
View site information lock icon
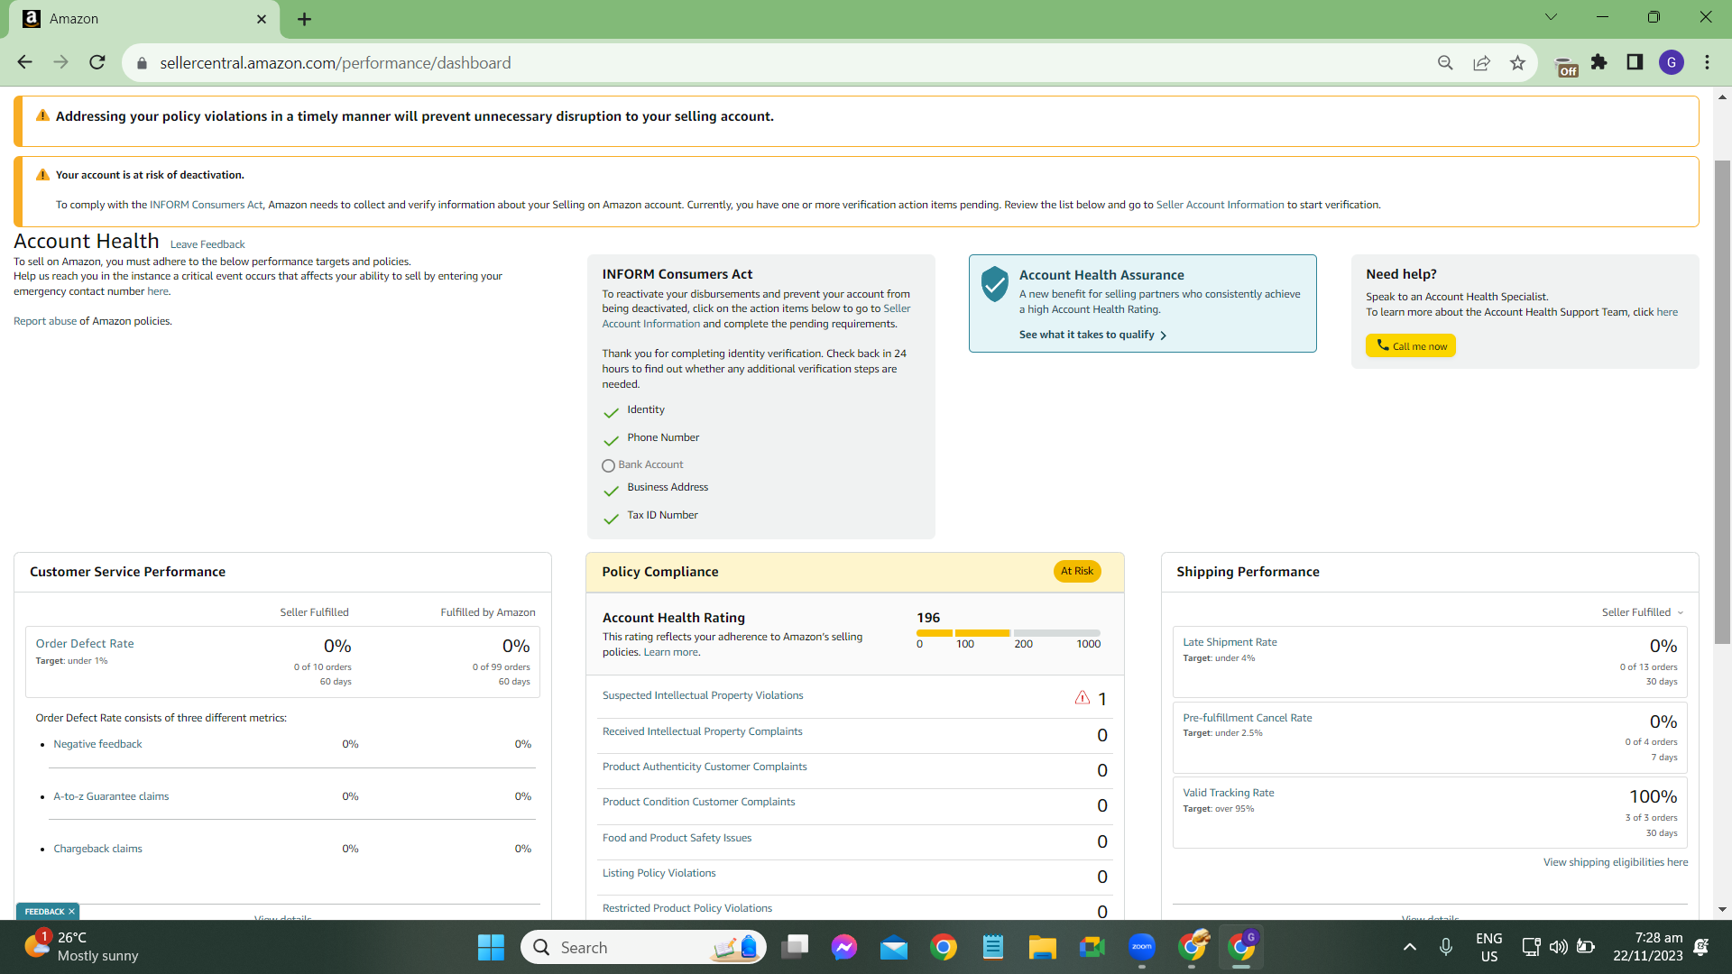pyautogui.click(x=142, y=63)
